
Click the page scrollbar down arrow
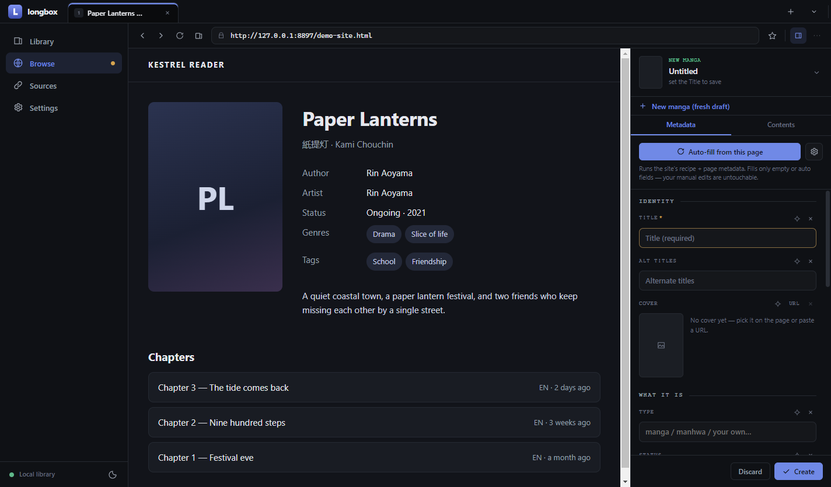click(x=626, y=482)
